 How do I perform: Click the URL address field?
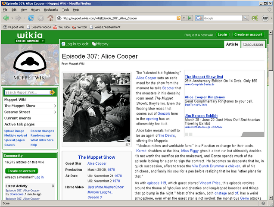tap(119, 18)
